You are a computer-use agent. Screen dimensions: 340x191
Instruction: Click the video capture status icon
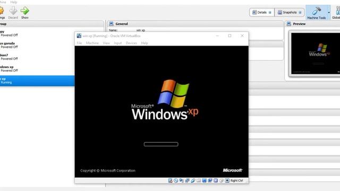[x=210, y=180]
